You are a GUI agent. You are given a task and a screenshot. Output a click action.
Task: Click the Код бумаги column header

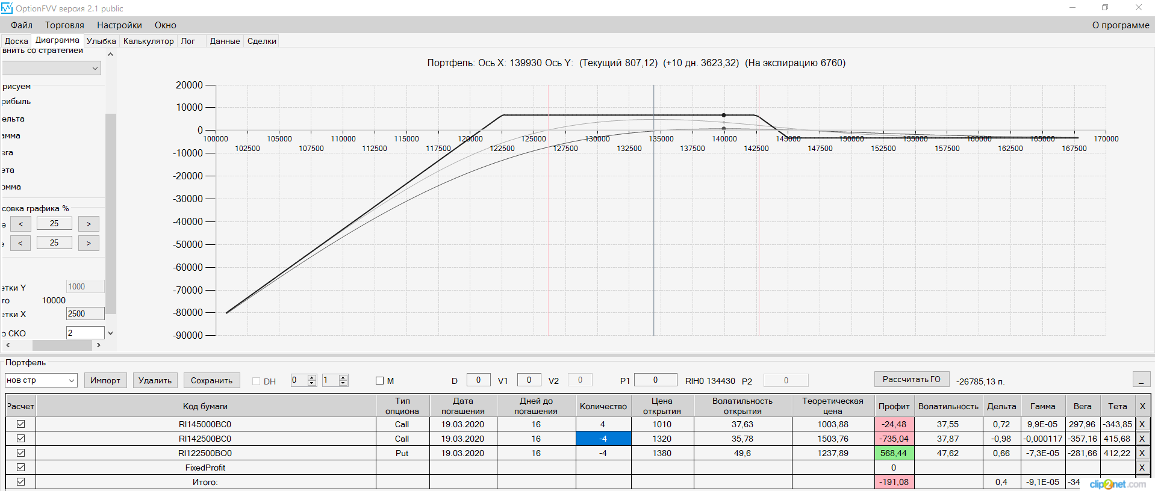(205, 406)
